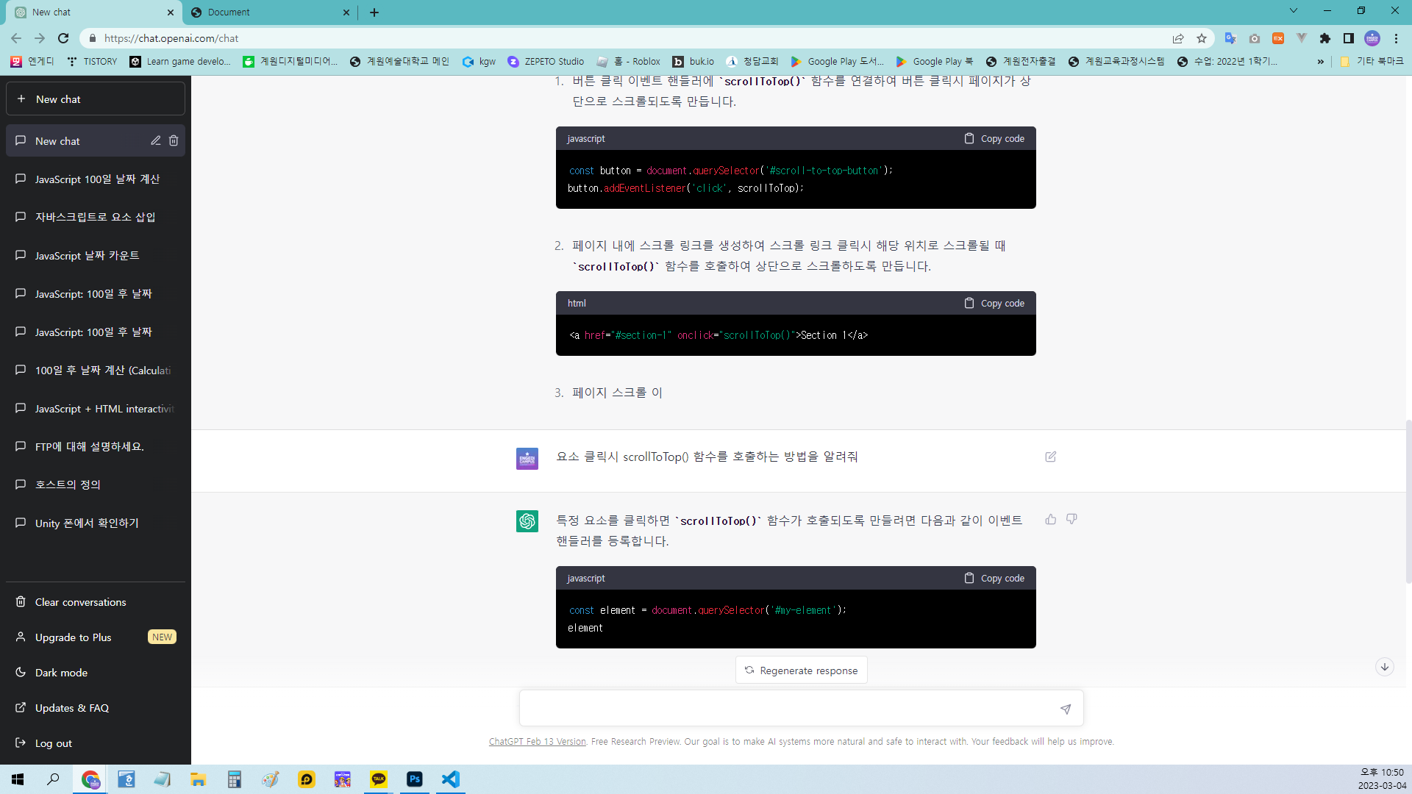Click the page vertical scrollbar
Screen dimensions: 1412x794
(x=1408, y=500)
